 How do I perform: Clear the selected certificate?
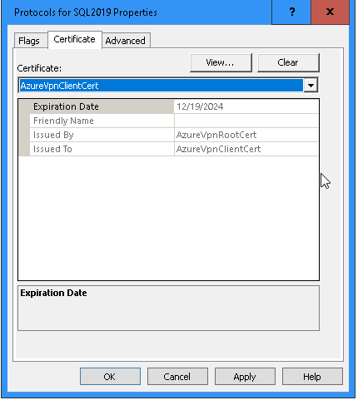click(x=288, y=63)
